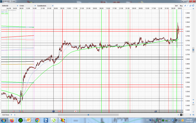This screenshot has width=196, height=123.
Task: Click the green clover app taskbar icon
Action: pyautogui.click(x=20, y=120)
